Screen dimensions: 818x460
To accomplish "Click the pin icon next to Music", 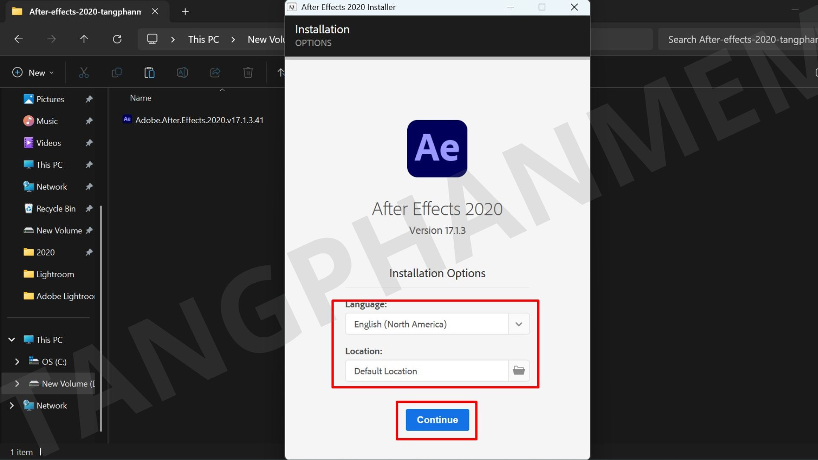I will click(x=89, y=121).
